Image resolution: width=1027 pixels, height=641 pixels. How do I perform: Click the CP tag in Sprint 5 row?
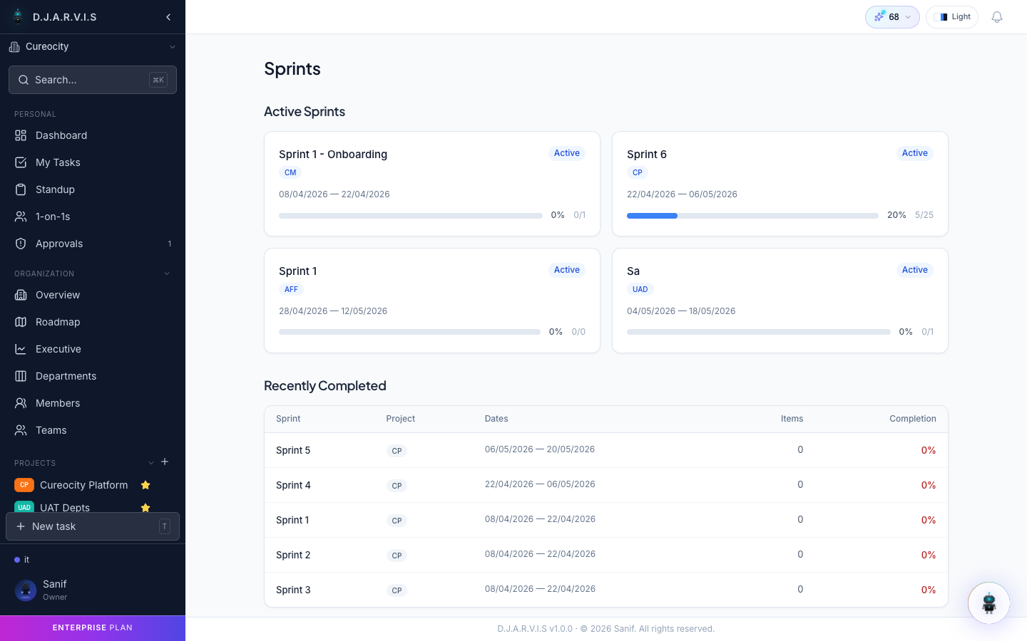click(x=397, y=451)
